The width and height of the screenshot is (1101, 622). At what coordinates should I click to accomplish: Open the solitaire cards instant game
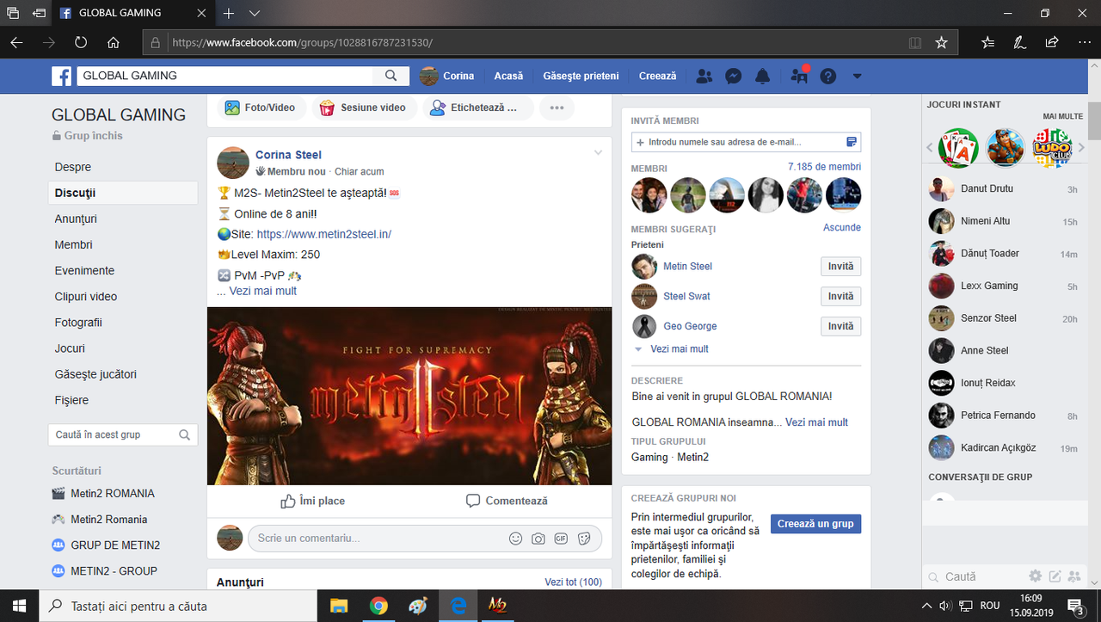958,147
